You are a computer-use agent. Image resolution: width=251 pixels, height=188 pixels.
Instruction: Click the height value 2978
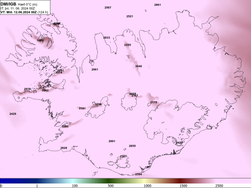click(x=27, y=89)
